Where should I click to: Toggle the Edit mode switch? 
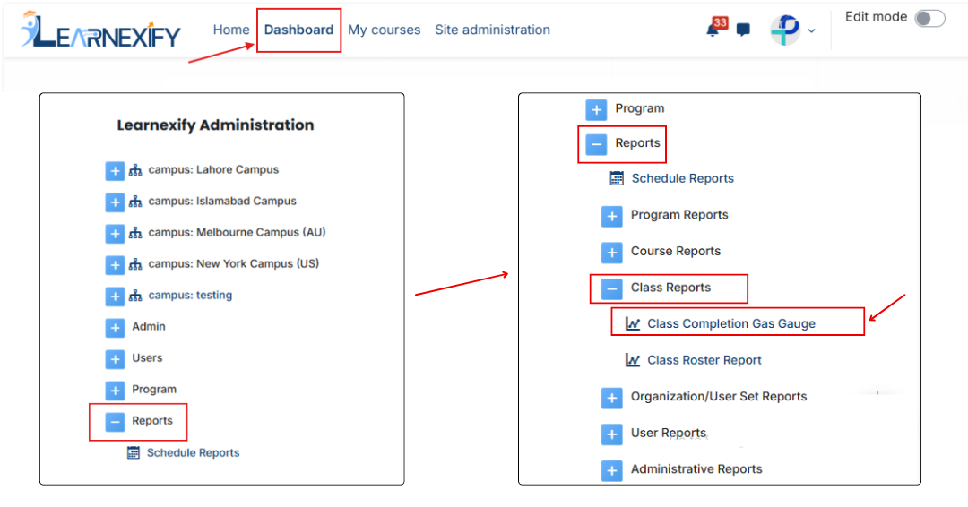coord(929,18)
